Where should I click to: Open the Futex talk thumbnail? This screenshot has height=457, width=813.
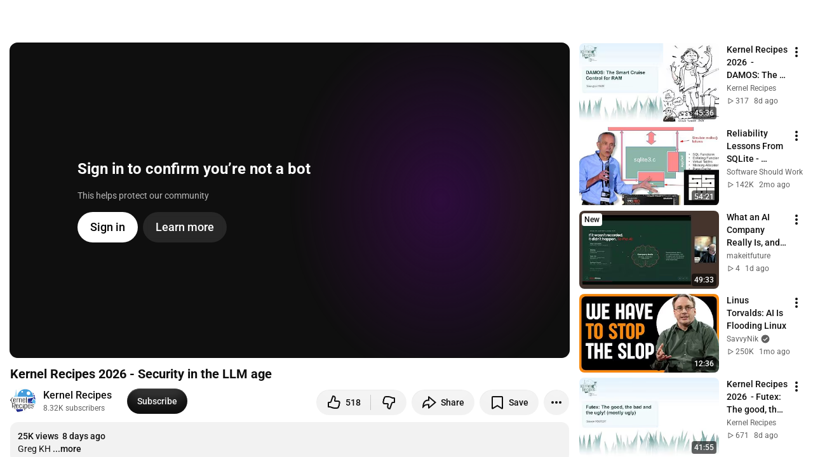point(649,417)
